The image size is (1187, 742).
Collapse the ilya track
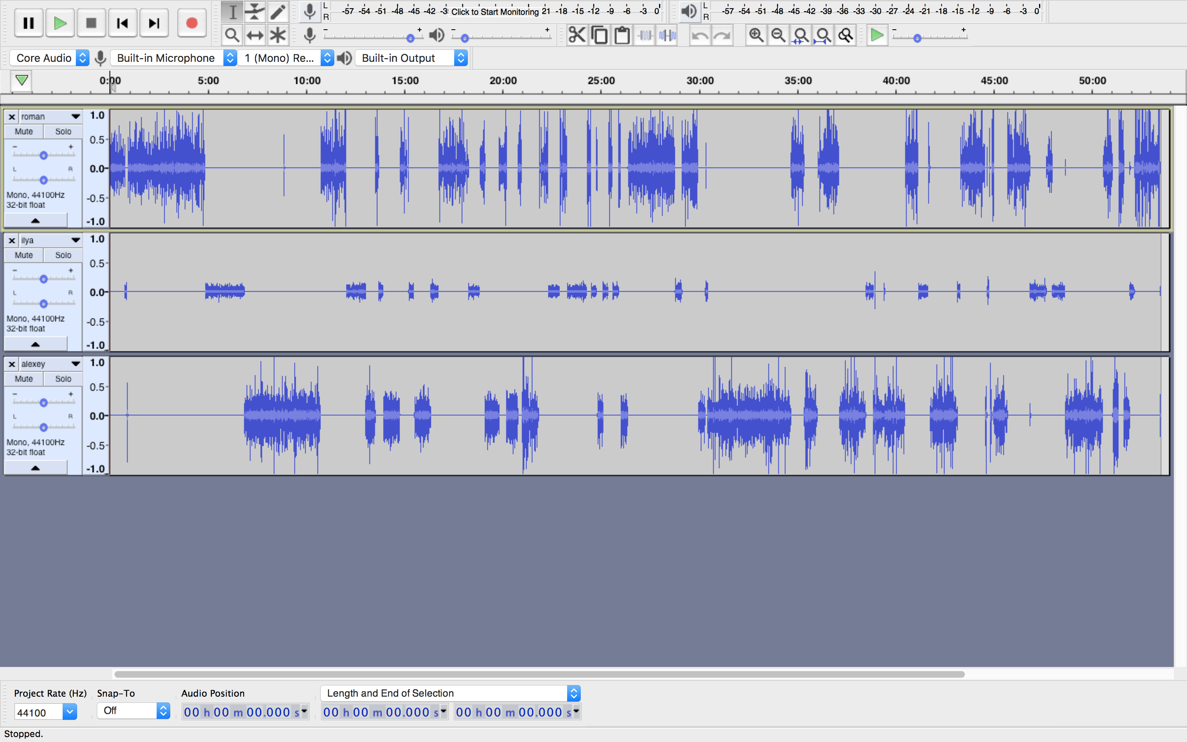35,344
